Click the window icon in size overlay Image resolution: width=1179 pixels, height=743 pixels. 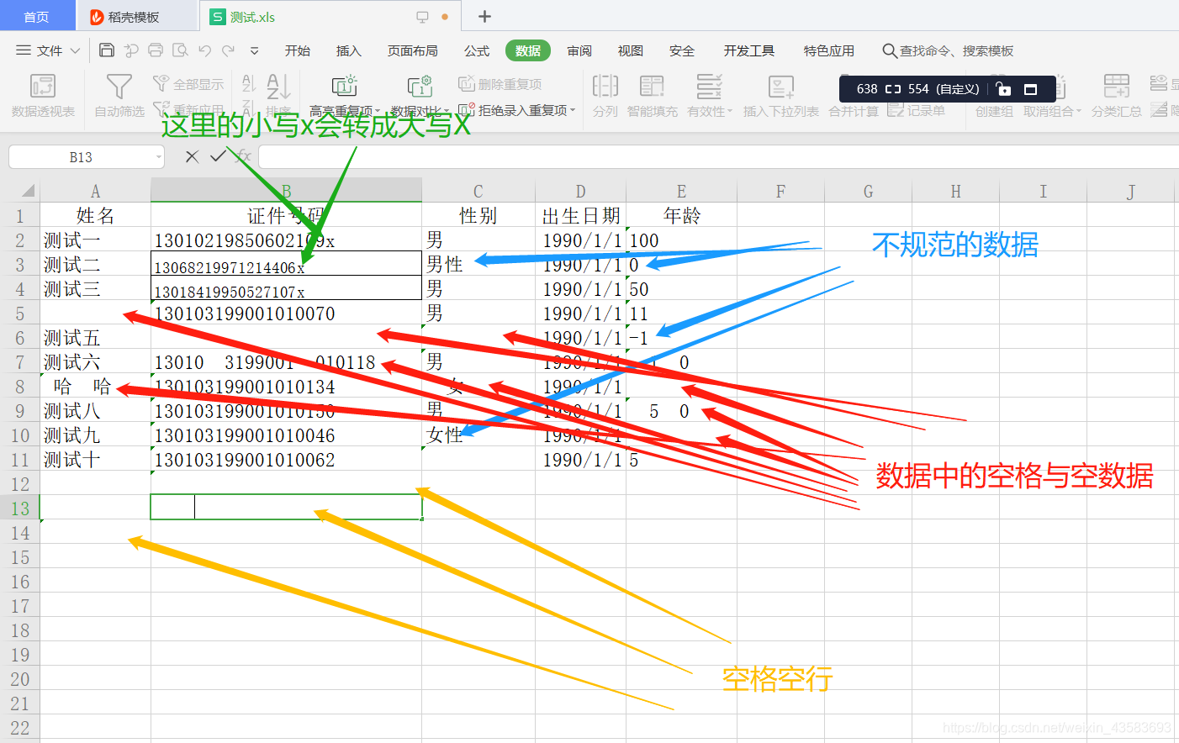point(1030,89)
